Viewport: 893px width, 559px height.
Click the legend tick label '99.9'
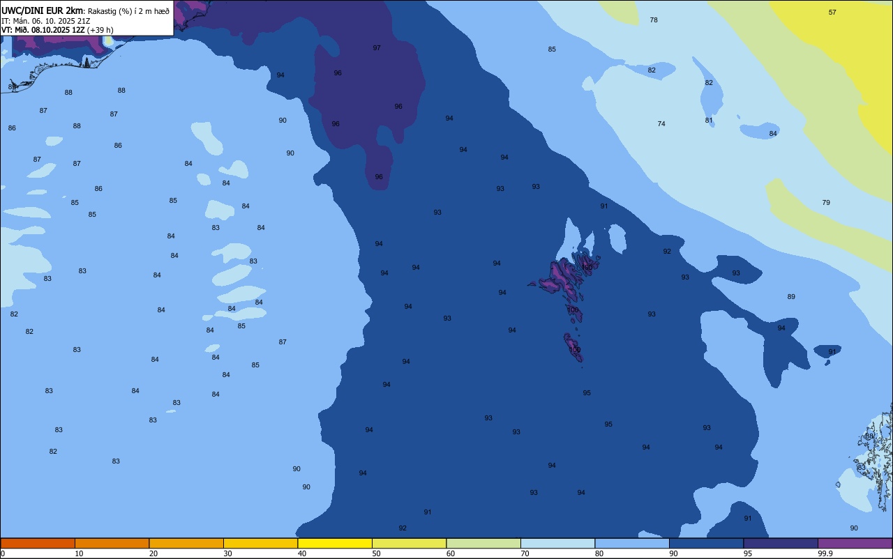[x=825, y=553]
